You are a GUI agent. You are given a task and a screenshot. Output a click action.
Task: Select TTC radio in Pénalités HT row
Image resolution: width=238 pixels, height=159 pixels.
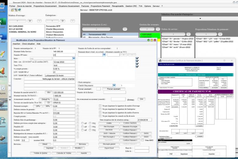point(90,127)
